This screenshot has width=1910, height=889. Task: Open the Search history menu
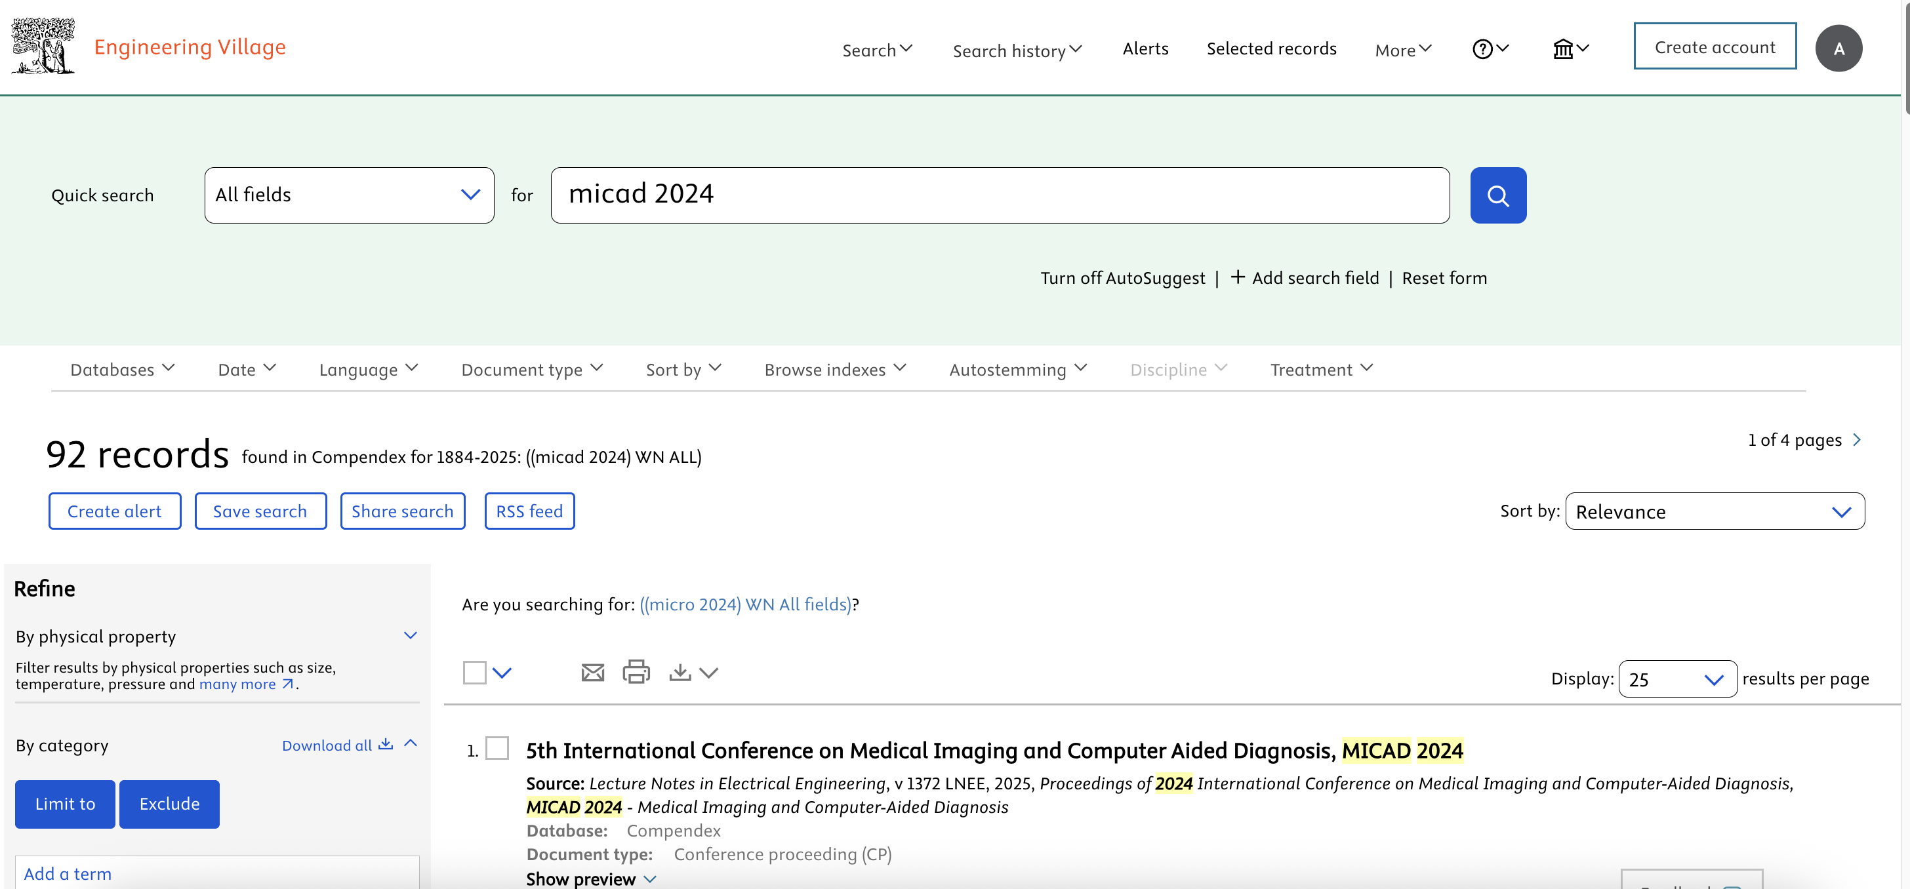[1017, 50]
